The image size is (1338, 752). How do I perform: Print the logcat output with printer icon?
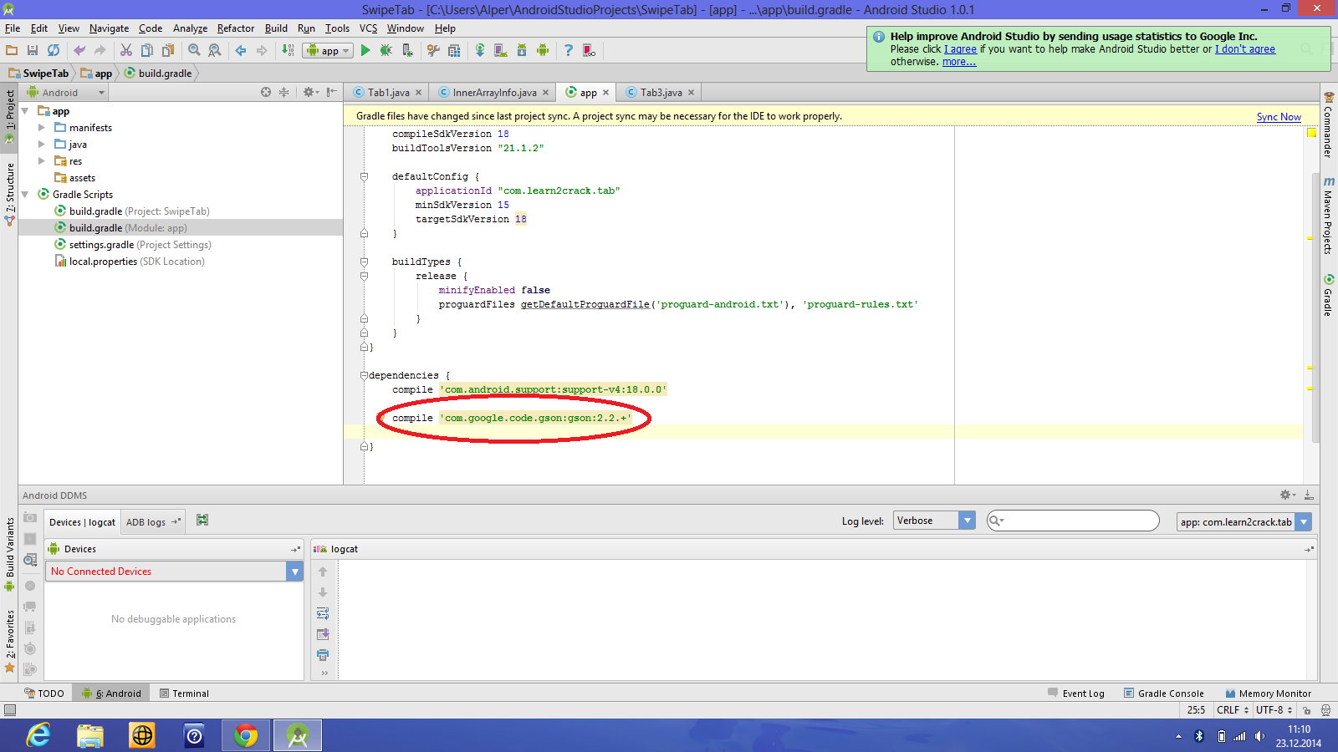pyautogui.click(x=323, y=654)
